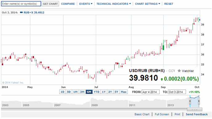Choose the YTD range tab
212x119 pixels.
point(96,92)
